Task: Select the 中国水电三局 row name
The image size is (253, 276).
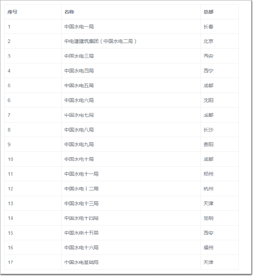Action: pos(79,56)
